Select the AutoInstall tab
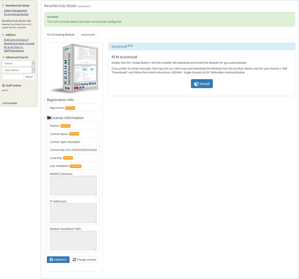The height and width of the screenshot is (279, 299). (x=88, y=35)
